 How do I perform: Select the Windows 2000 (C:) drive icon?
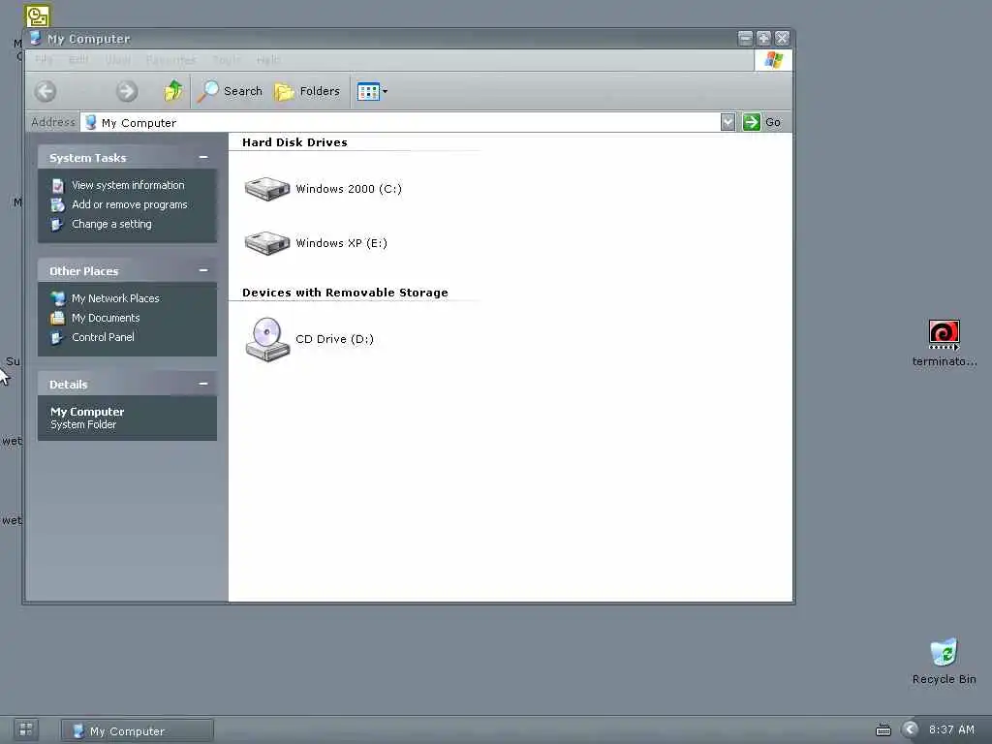(267, 189)
